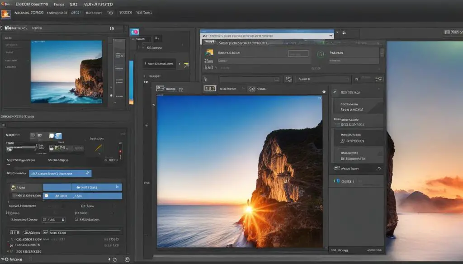
Task: Toggle the blue square icon in the left panel
Action: pos(58,136)
